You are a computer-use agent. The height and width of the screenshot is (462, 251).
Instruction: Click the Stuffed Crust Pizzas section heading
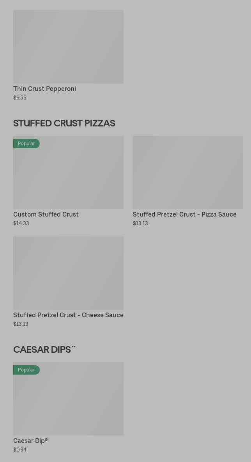64,123
